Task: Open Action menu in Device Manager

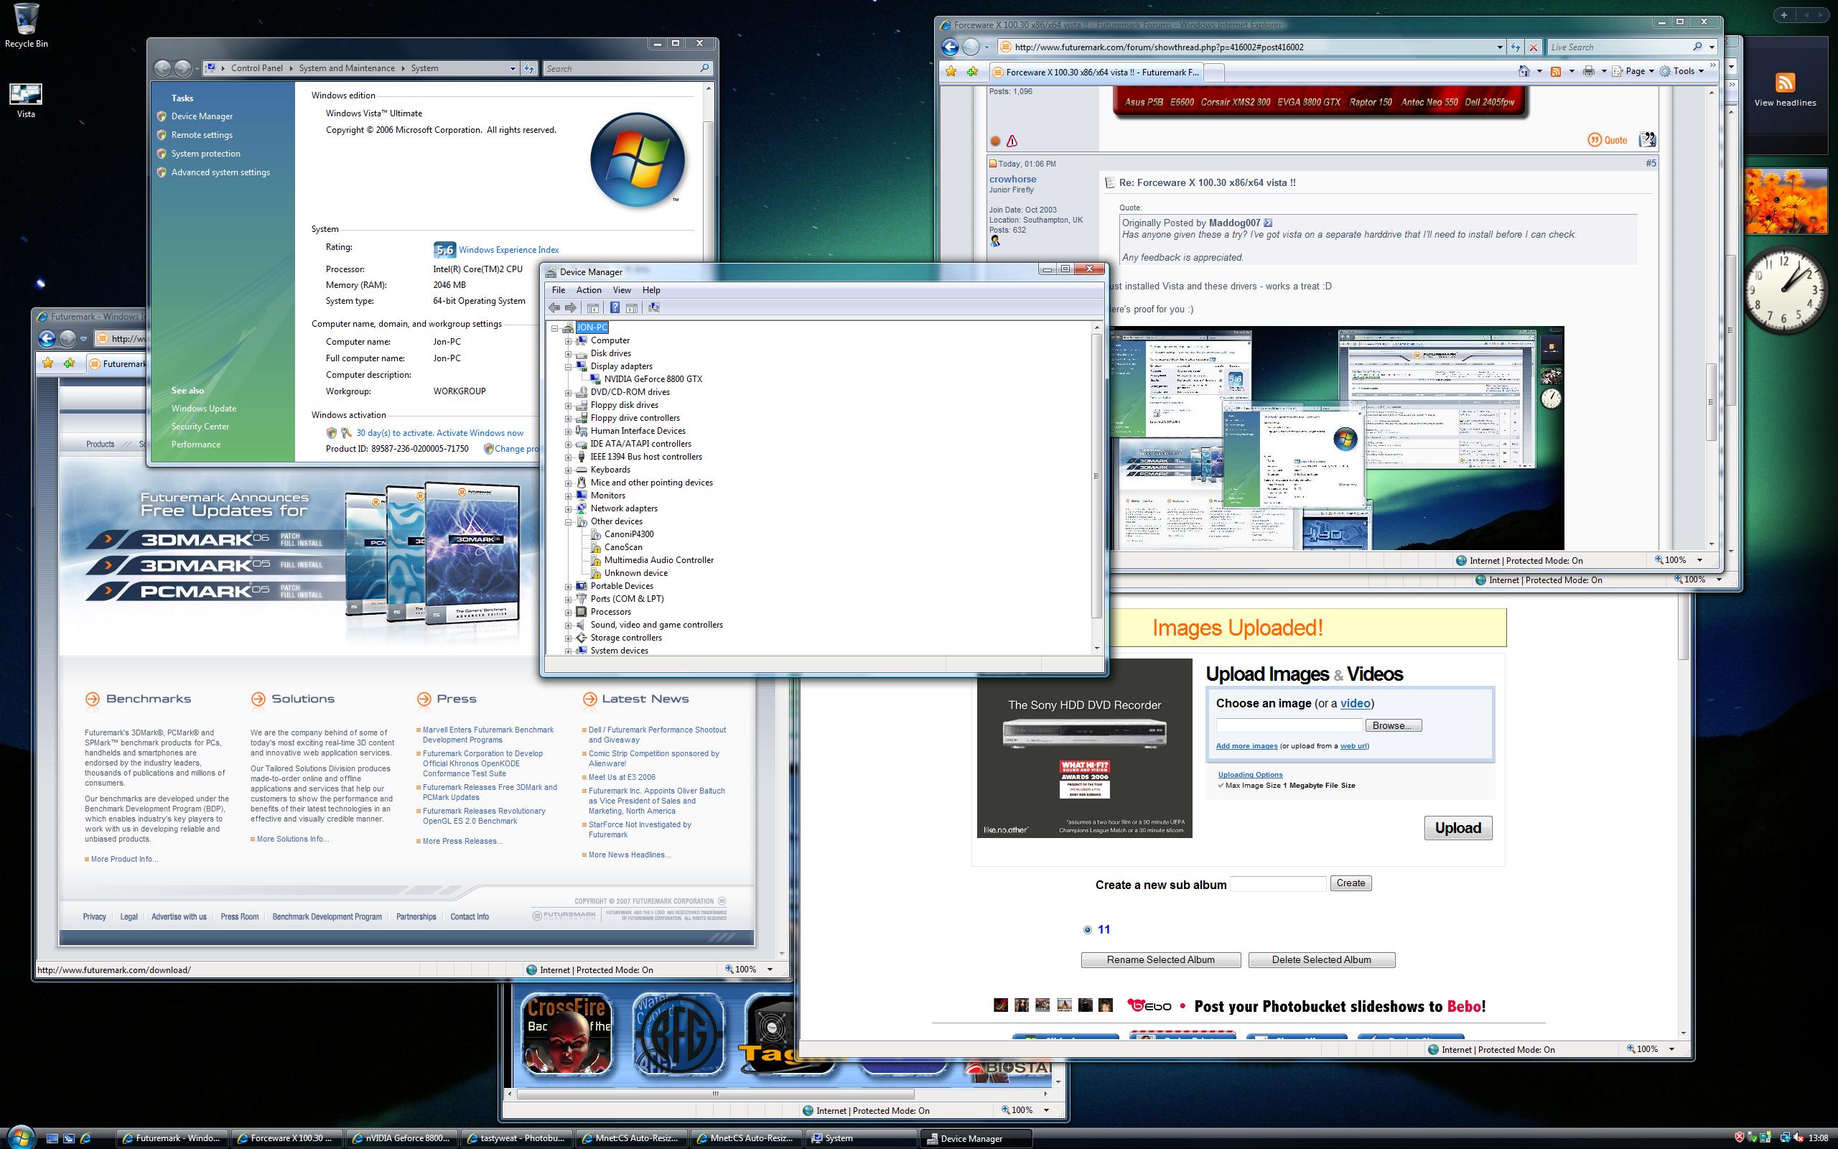Action: pyautogui.click(x=589, y=289)
